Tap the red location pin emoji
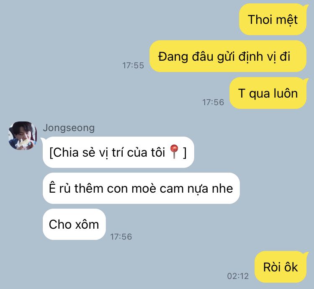This screenshot has height=289, width=314. [174, 152]
